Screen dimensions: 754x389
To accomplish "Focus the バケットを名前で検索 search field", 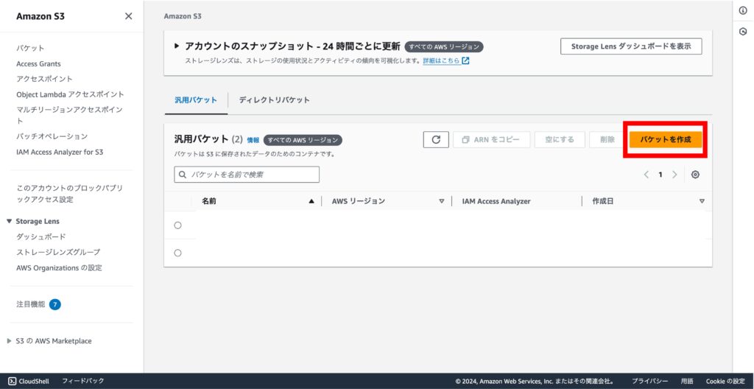I will (247, 175).
